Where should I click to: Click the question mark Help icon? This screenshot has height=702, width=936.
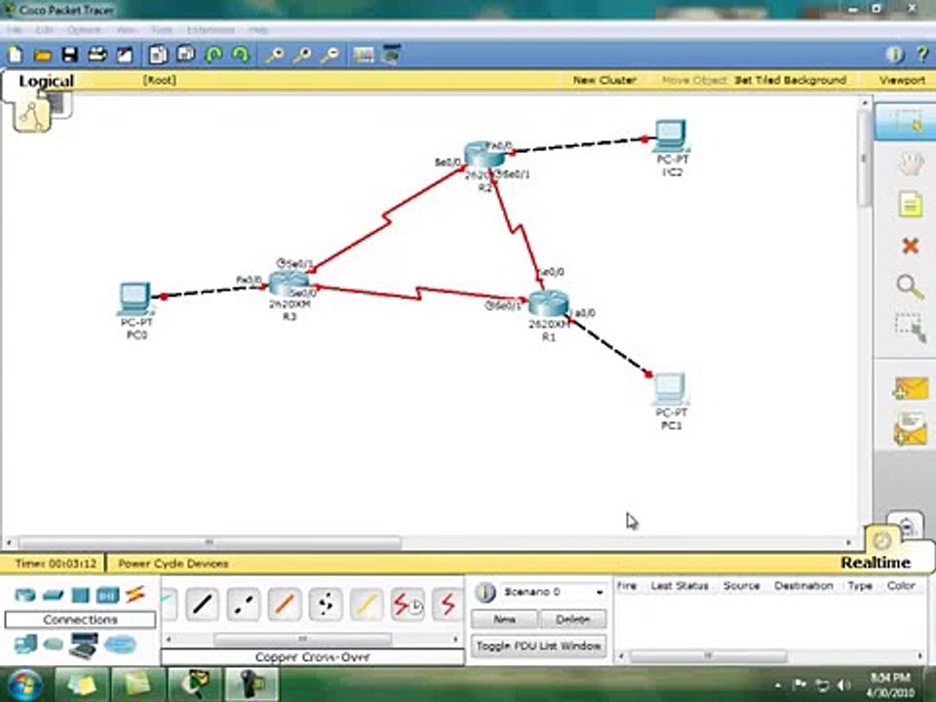(922, 55)
